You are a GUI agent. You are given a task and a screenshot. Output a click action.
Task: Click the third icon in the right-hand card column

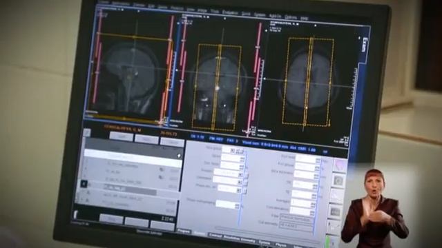[x=336, y=196]
